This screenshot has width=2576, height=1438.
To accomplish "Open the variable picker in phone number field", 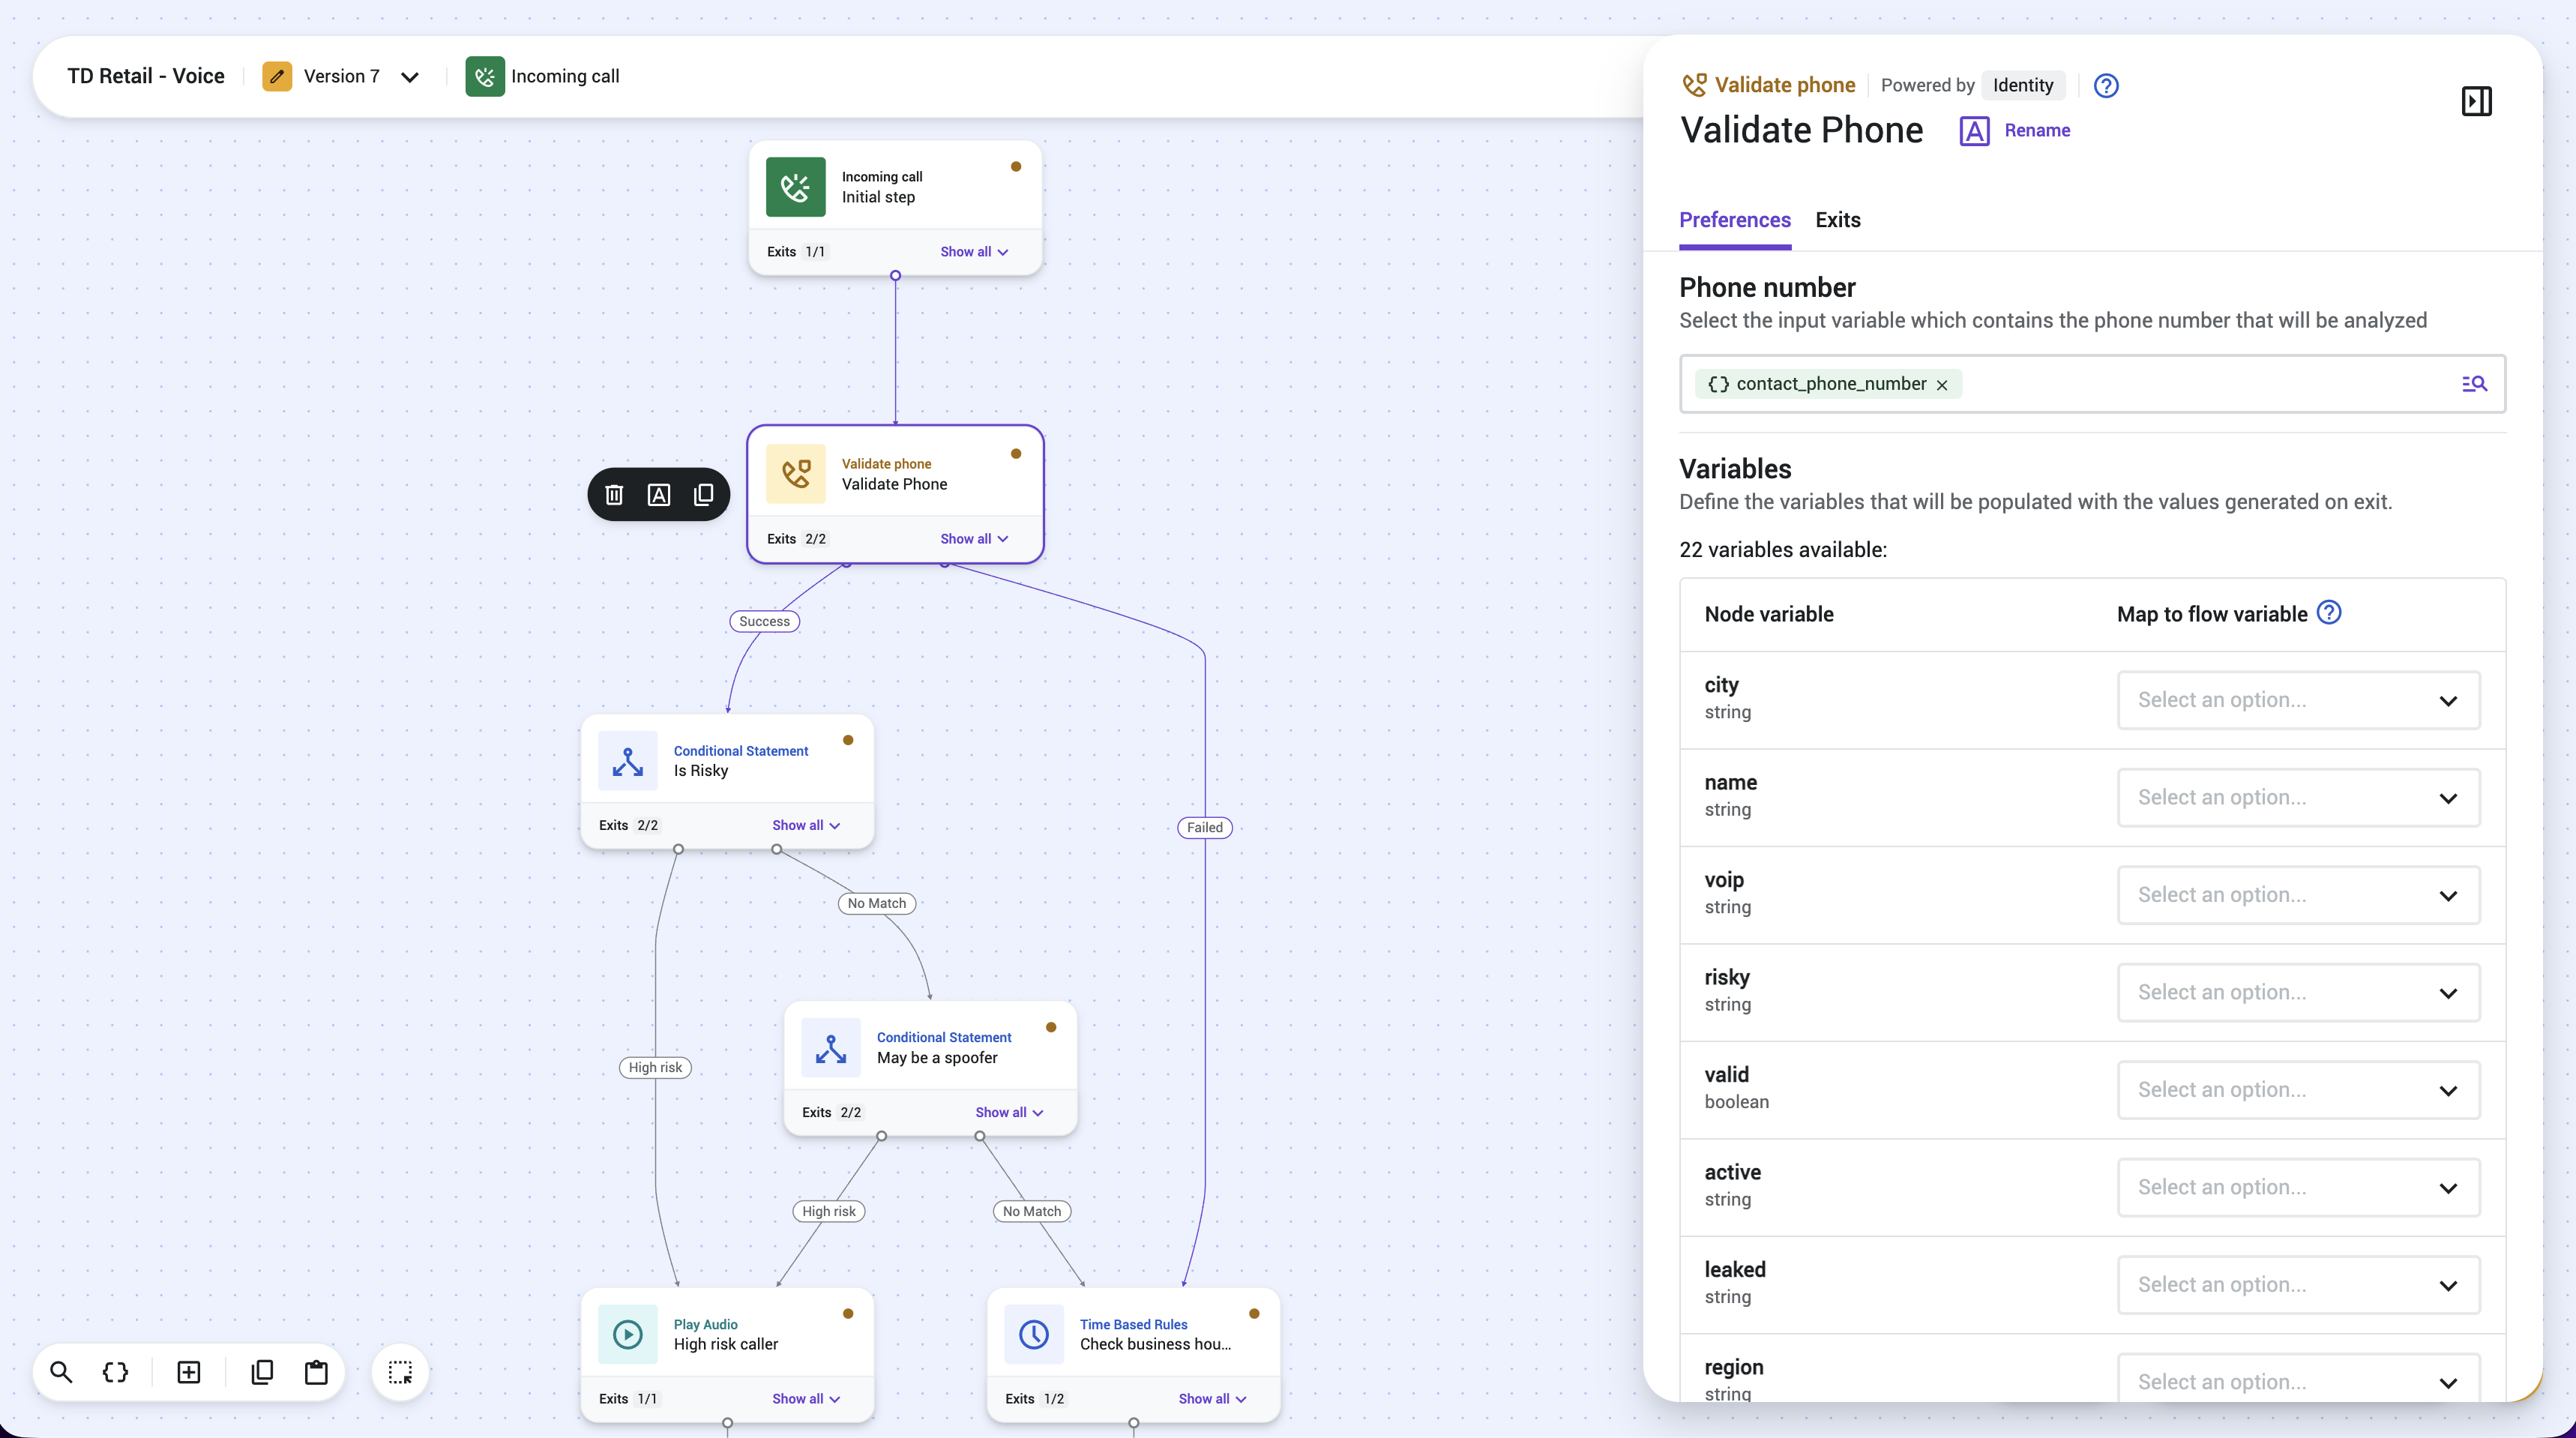I will point(2474,384).
